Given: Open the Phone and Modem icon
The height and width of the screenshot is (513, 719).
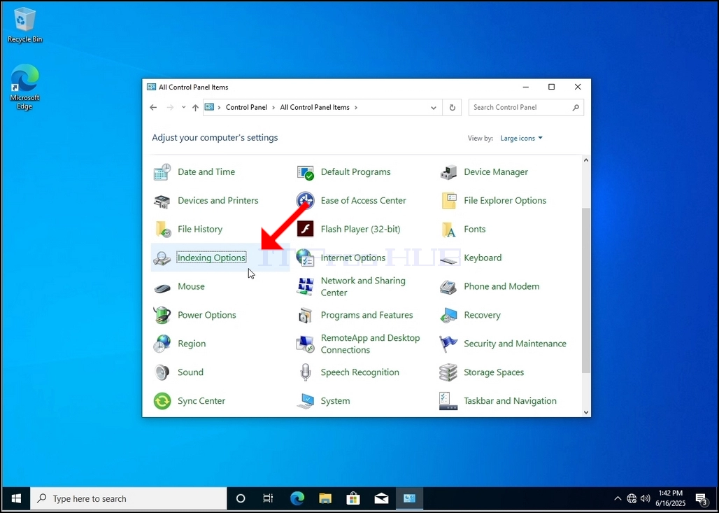Looking at the screenshot, I should click(x=448, y=287).
